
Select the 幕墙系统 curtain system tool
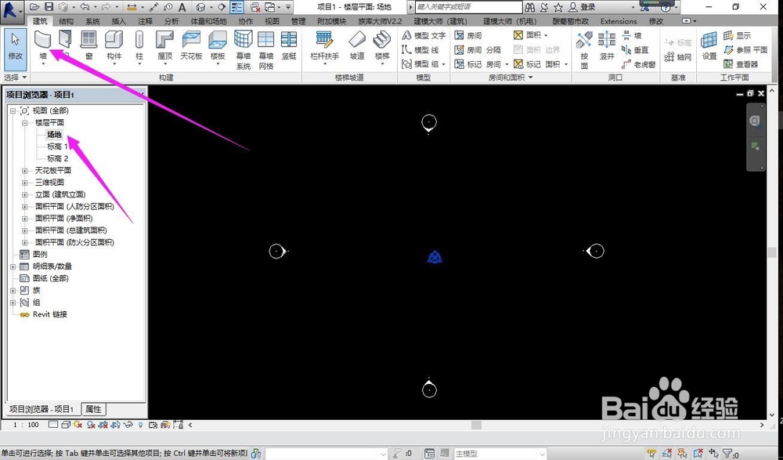244,49
